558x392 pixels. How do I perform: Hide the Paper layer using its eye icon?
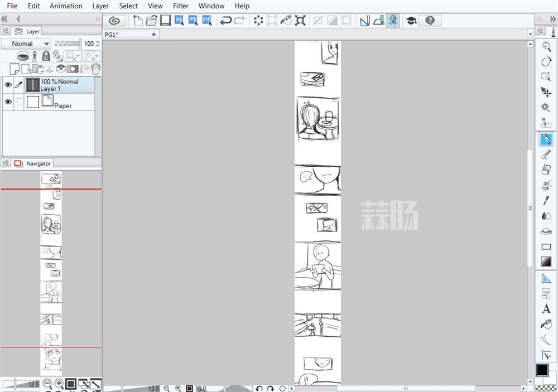[8, 101]
